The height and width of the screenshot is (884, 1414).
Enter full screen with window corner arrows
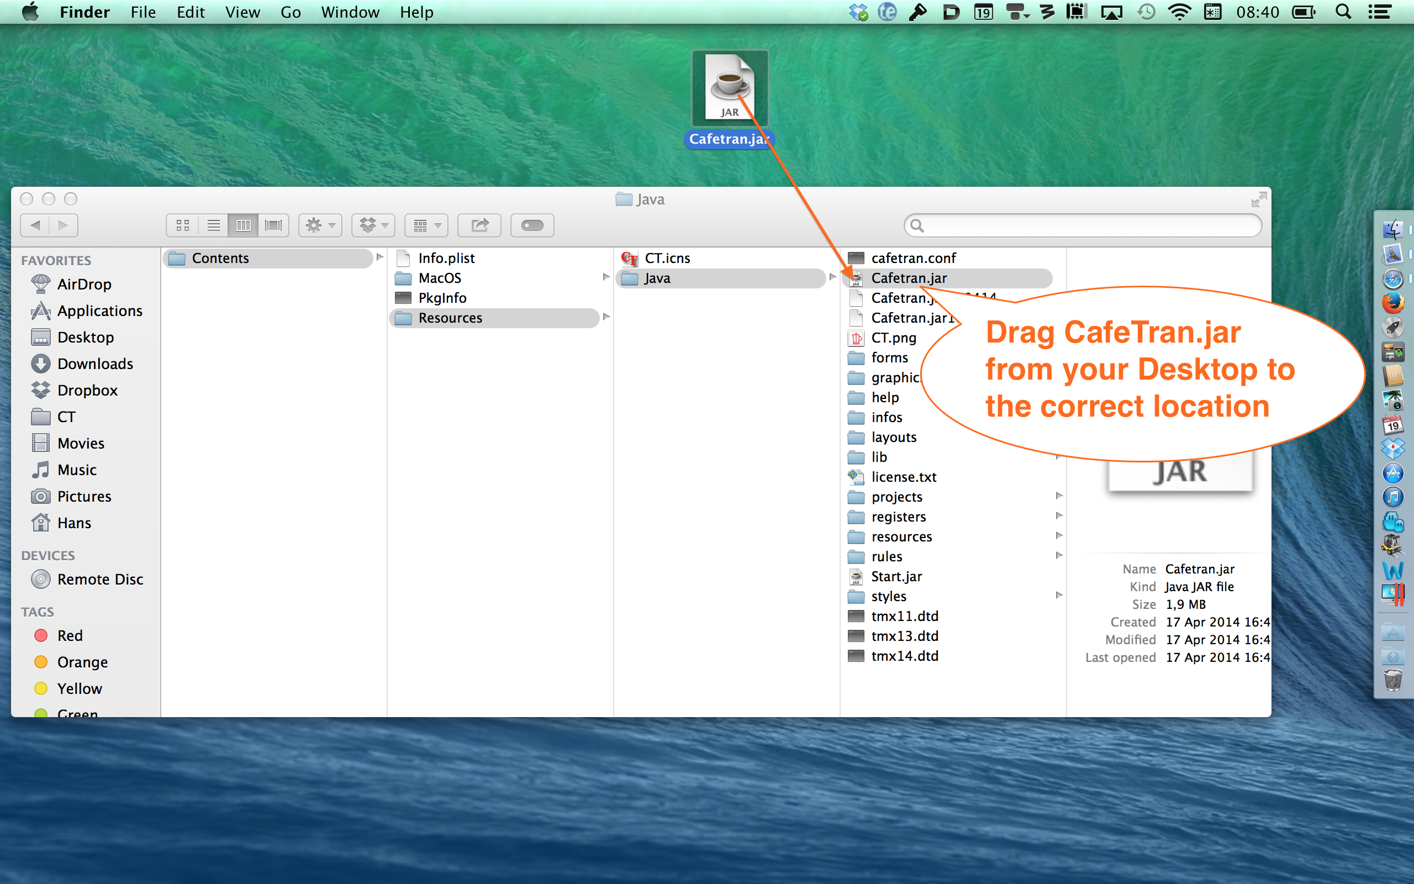1258,200
